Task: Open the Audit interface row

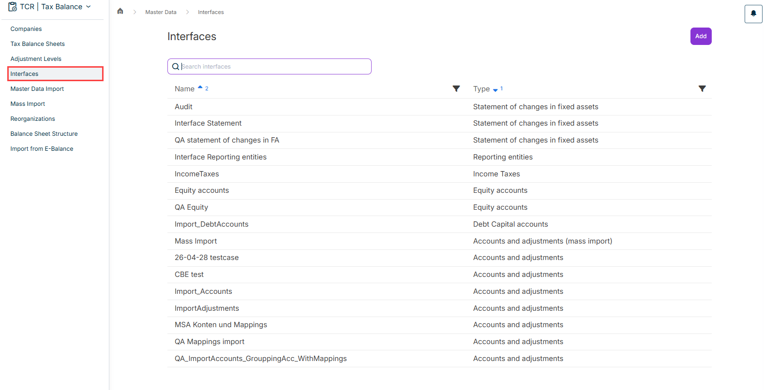Action: [439, 107]
